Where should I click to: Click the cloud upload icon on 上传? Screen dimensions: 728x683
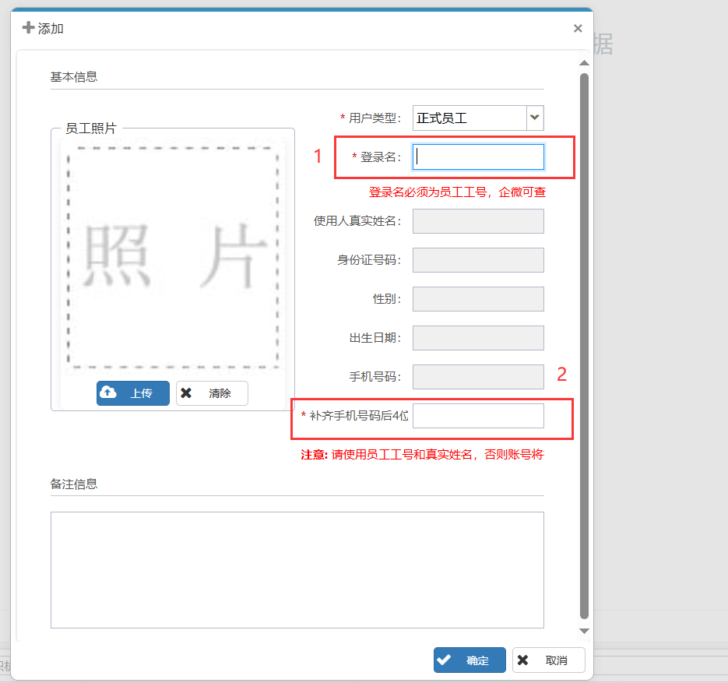click(109, 393)
